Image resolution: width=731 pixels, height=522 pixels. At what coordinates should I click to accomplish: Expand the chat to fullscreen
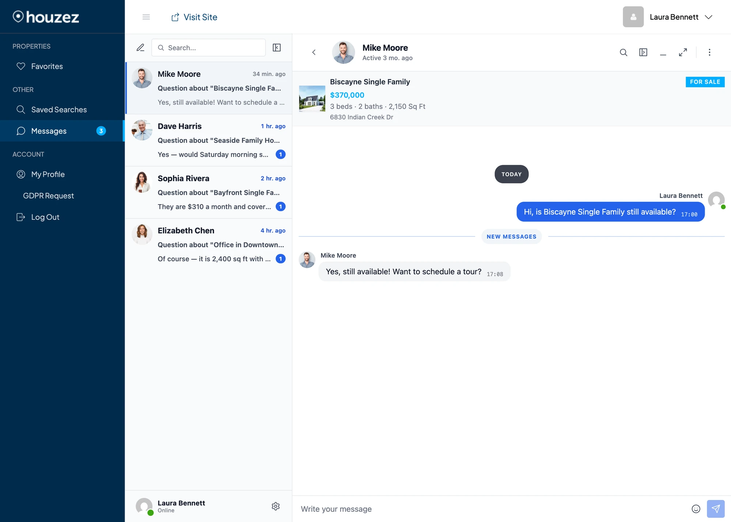click(x=683, y=52)
